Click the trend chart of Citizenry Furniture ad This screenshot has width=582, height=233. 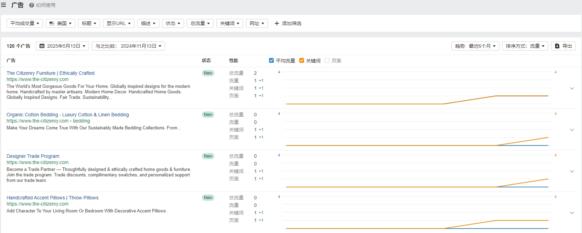tap(417, 88)
